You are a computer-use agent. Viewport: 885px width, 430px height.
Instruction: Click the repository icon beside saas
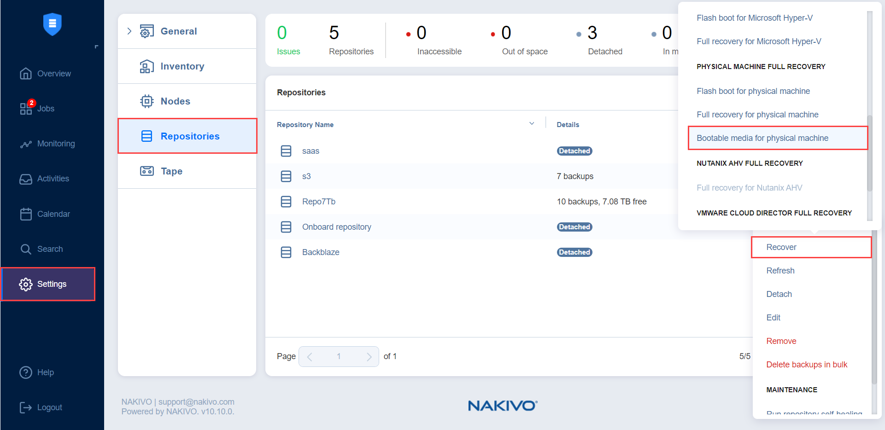[286, 151]
